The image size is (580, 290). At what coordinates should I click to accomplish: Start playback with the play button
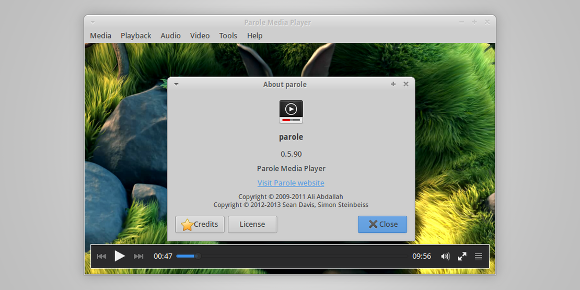click(x=120, y=256)
